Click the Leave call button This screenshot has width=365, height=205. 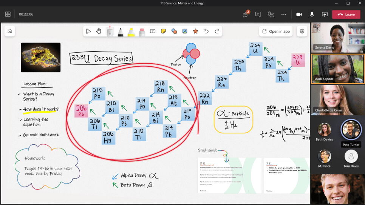(x=346, y=14)
